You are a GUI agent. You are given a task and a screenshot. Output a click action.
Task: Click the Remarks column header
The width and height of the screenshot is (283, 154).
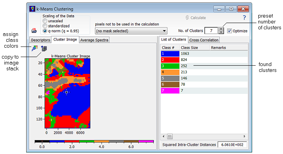click(x=229, y=48)
